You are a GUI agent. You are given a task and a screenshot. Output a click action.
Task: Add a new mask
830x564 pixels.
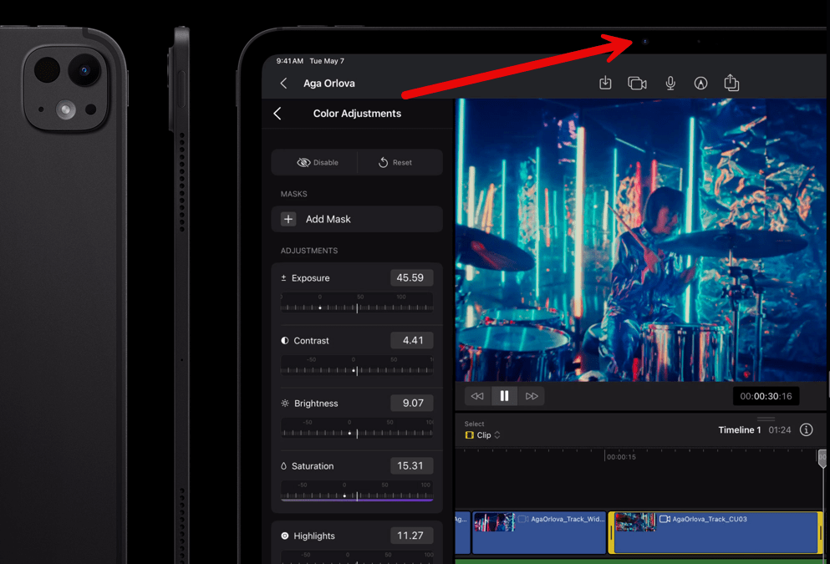(x=357, y=219)
